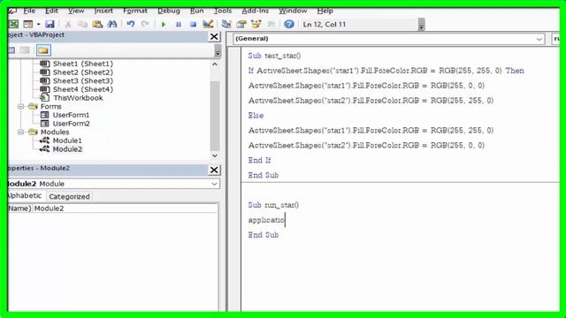Click the Insert UserForm toolbar icon
Screen dimensions: 566x318
click(27, 24)
